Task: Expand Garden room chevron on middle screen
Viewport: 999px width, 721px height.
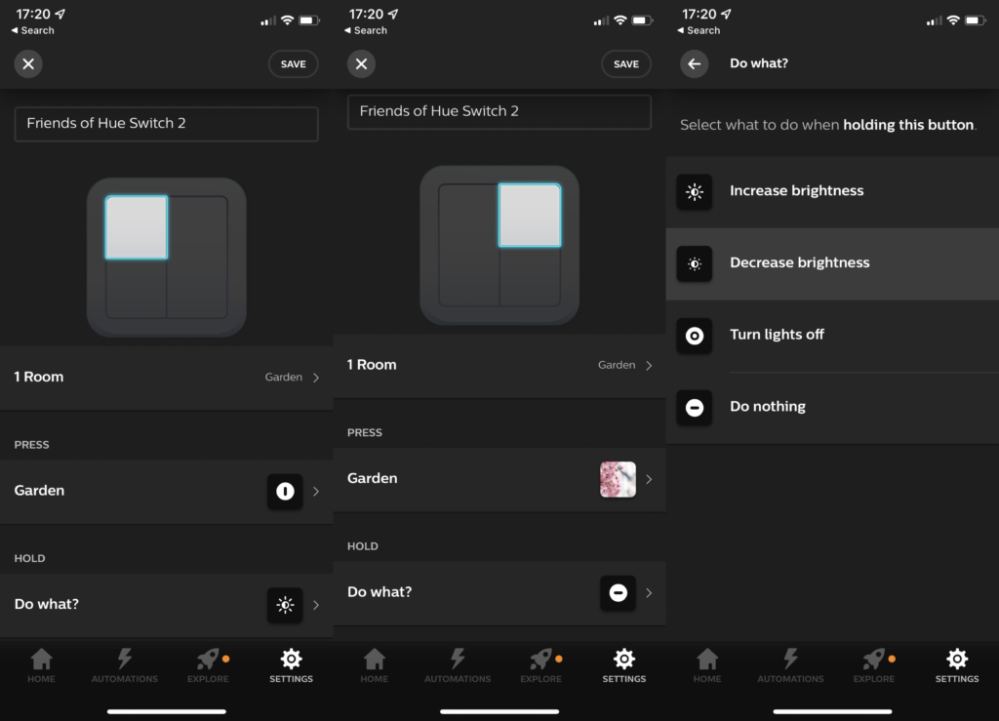Action: pos(649,366)
